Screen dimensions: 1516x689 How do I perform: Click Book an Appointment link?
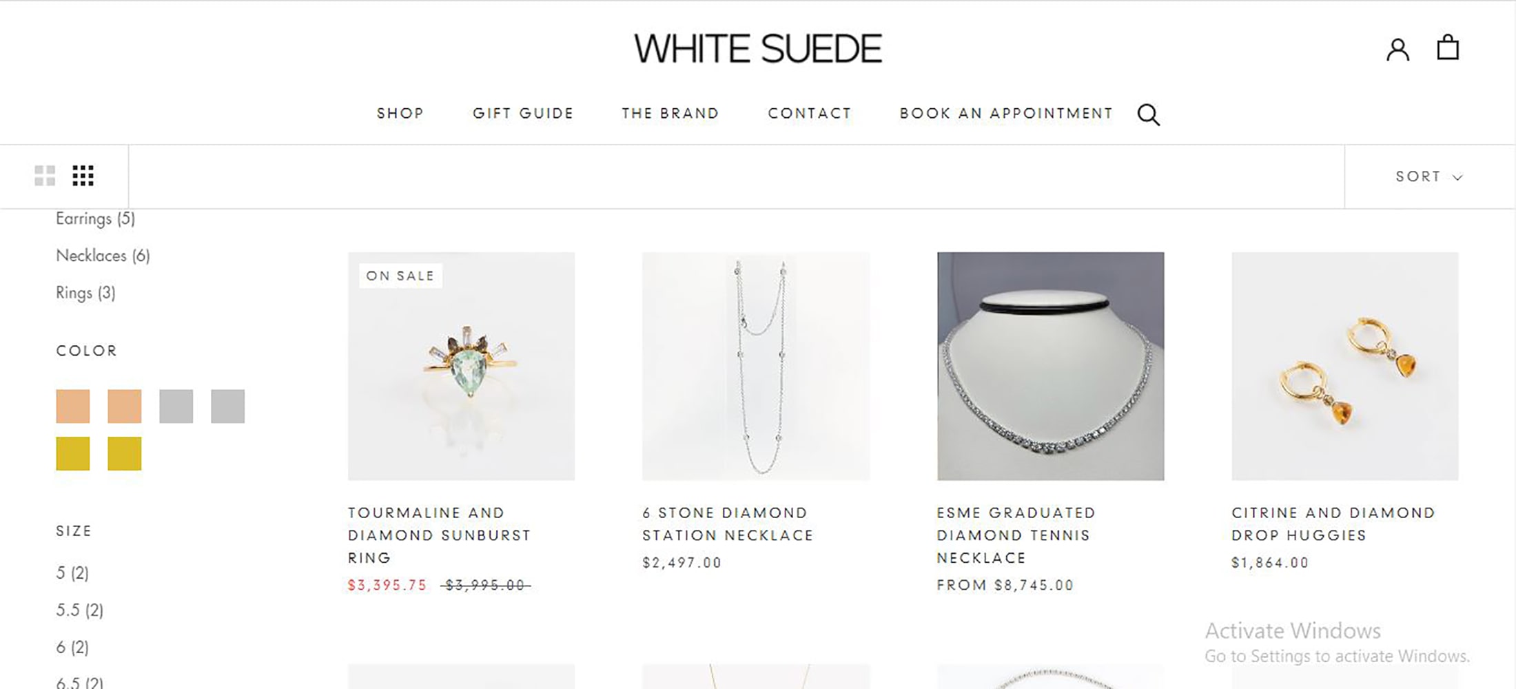click(1006, 113)
